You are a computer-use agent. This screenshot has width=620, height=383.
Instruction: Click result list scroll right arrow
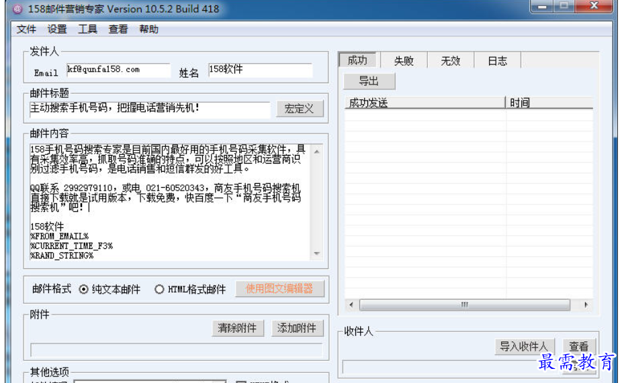click(x=586, y=305)
